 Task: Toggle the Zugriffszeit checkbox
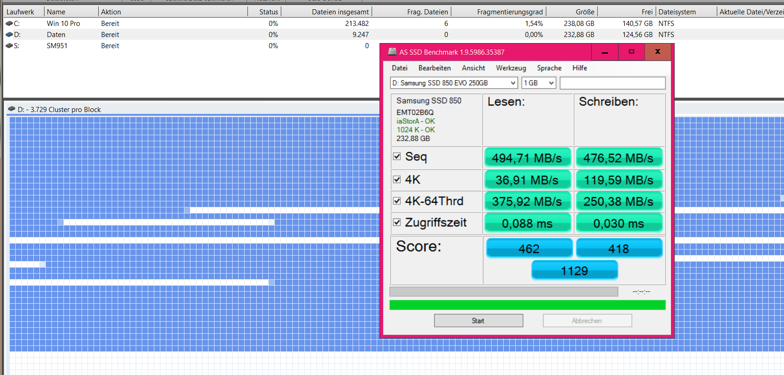[x=397, y=222]
